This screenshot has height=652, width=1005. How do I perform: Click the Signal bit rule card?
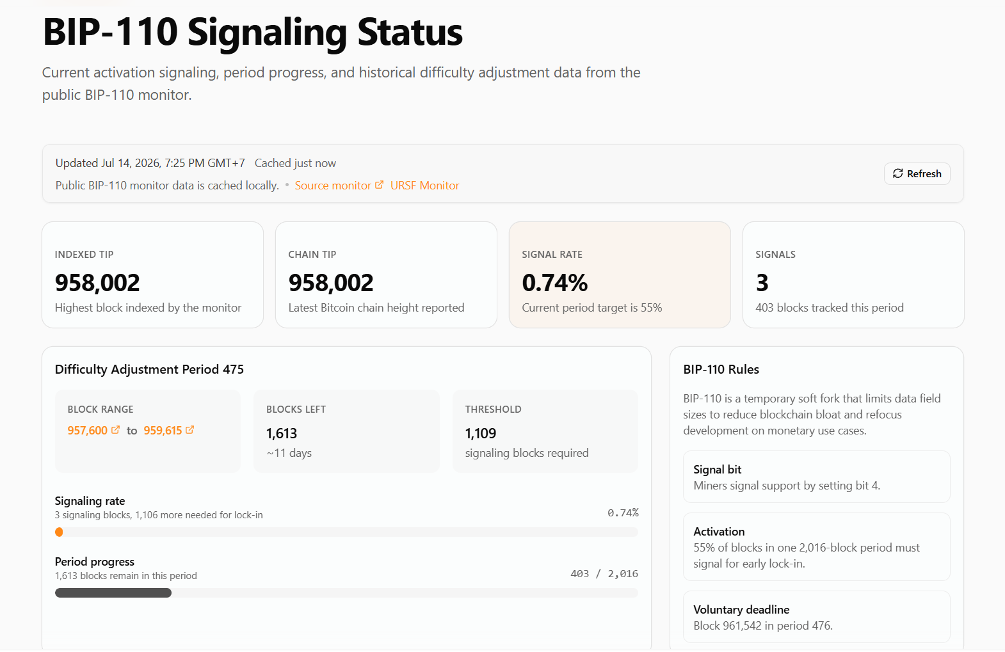(816, 477)
